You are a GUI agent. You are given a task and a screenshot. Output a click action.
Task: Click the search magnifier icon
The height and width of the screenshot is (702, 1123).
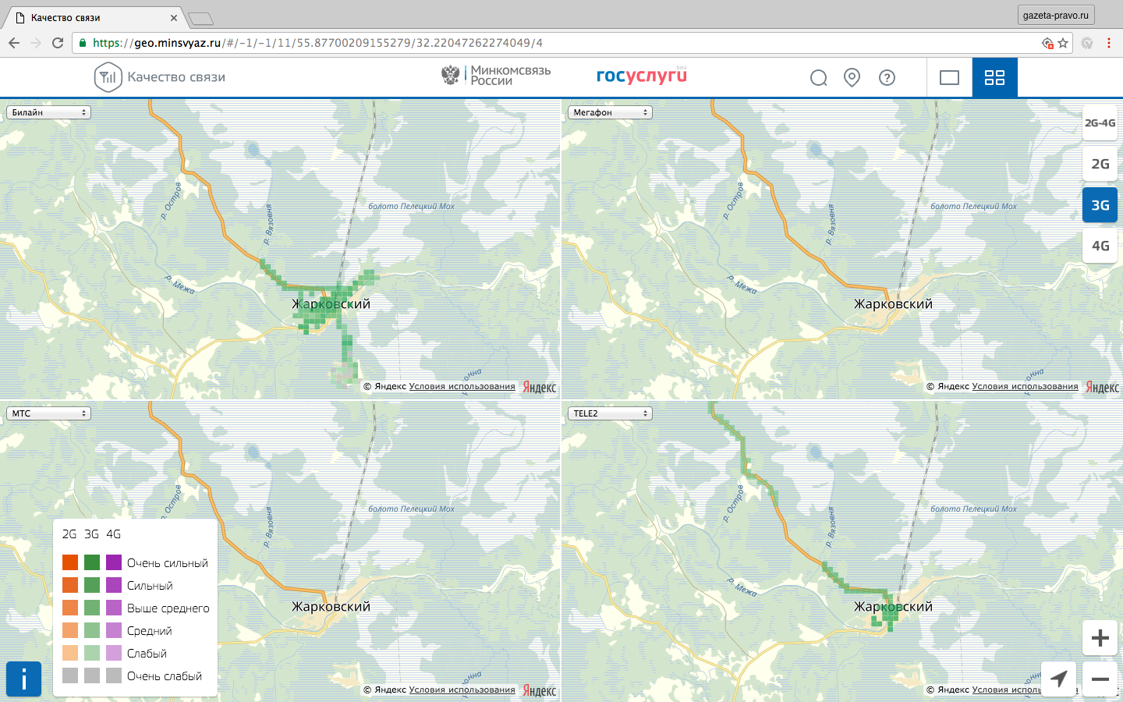818,77
